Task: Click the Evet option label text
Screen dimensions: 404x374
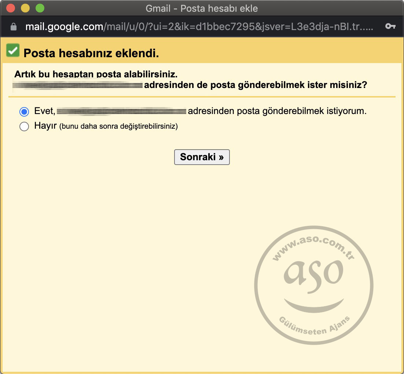Action: pos(44,111)
